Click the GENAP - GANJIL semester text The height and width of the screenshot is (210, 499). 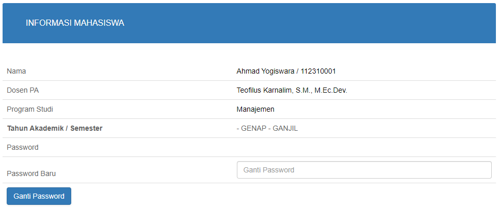pos(269,129)
